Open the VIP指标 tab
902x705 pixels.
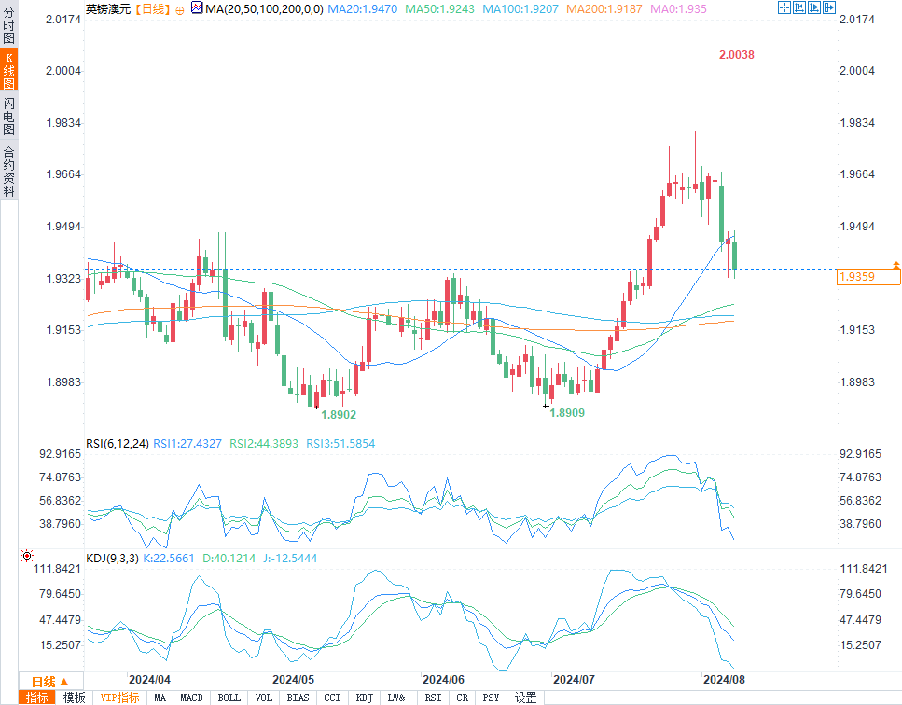(x=119, y=698)
